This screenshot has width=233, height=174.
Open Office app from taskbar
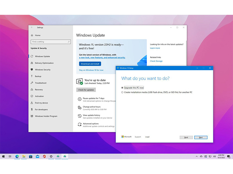point(44,156)
